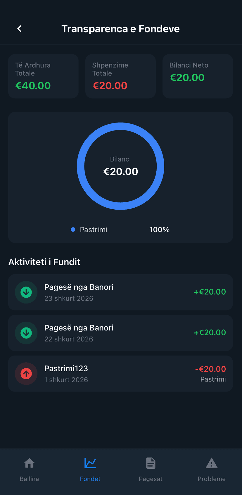
Task: Open the Të Ardhura Totale summary card
Action: pyautogui.click(x=43, y=76)
